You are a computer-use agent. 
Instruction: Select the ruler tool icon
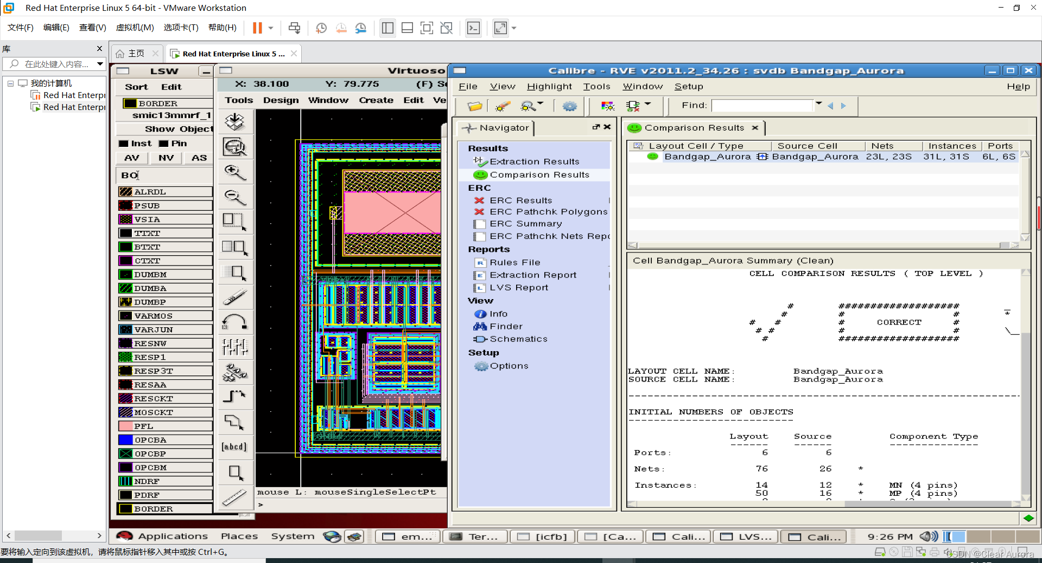coord(235,497)
